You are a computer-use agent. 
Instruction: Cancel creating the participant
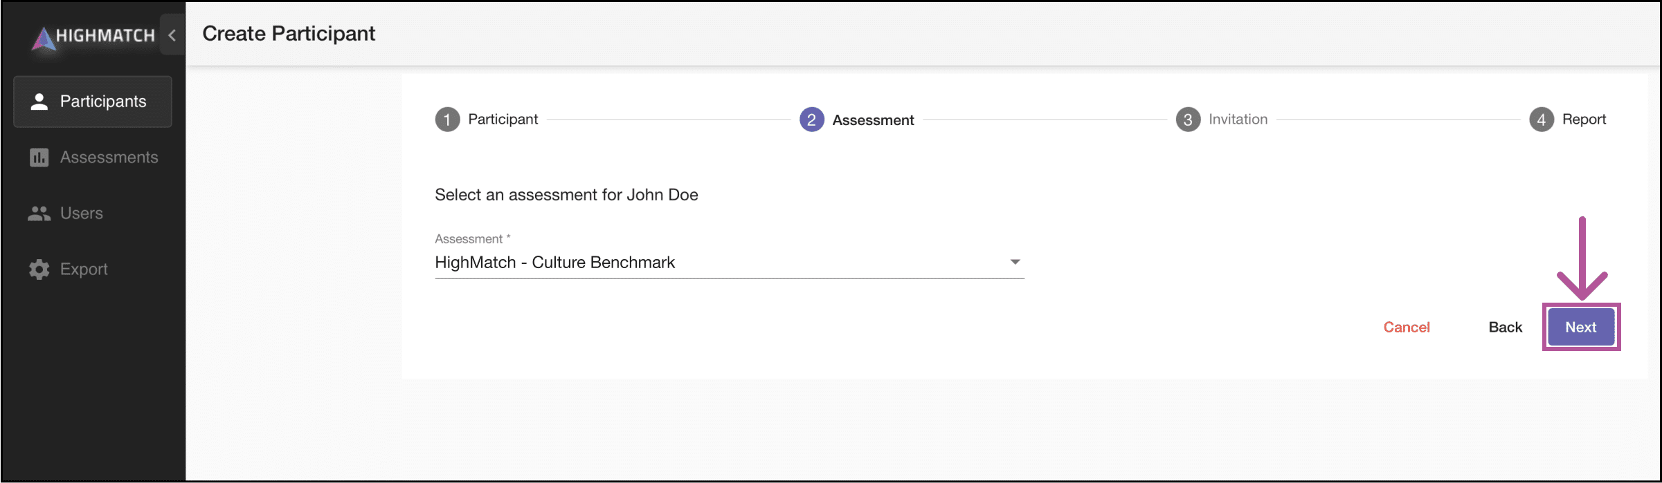click(1407, 328)
